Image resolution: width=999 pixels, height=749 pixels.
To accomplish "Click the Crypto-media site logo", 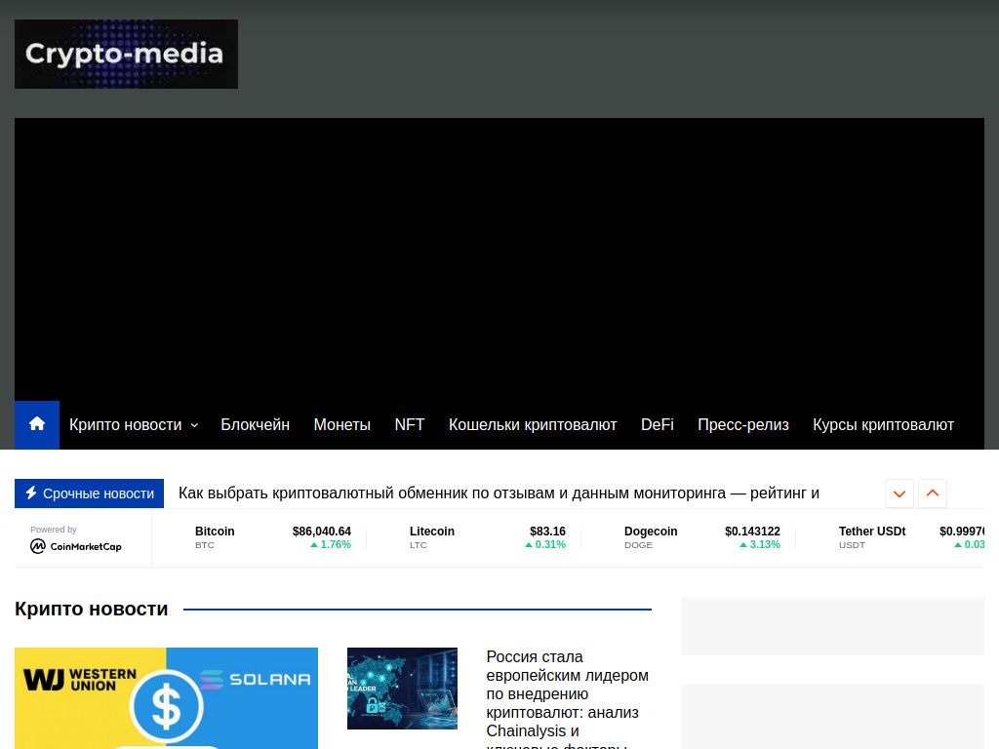I will pyautogui.click(x=126, y=54).
